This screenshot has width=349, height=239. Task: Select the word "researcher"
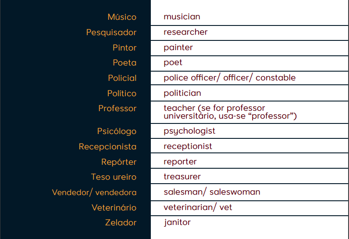point(185,32)
